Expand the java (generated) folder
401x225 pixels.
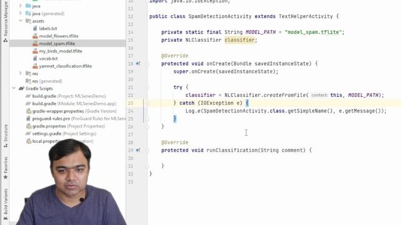point(21,13)
